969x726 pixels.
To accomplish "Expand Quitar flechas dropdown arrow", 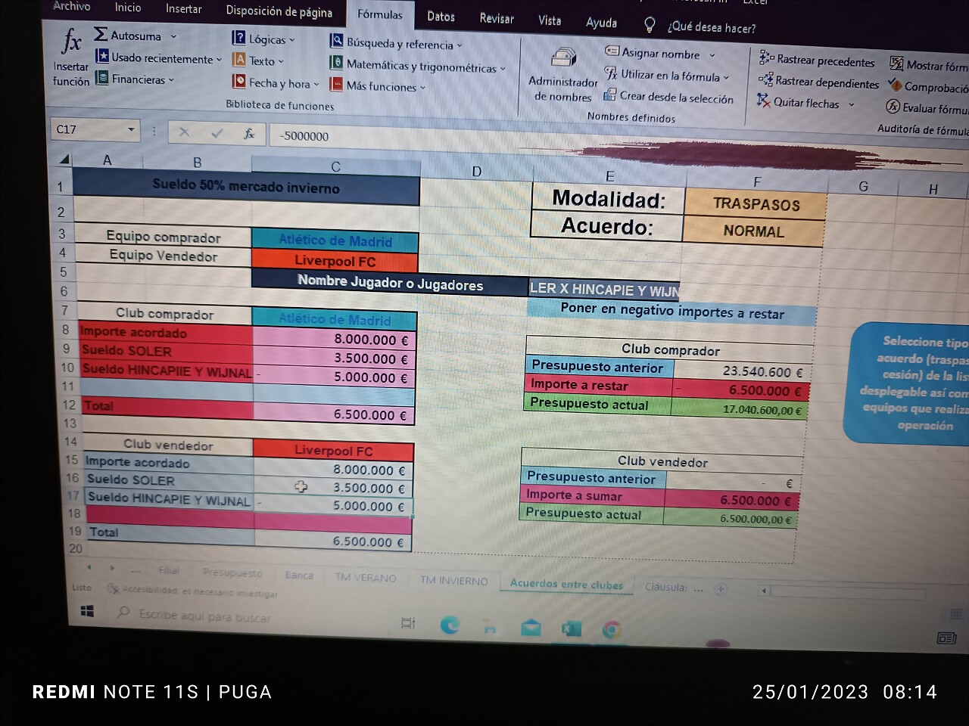I will coord(852,104).
